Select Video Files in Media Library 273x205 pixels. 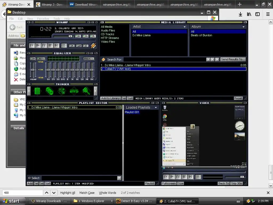(108, 42)
